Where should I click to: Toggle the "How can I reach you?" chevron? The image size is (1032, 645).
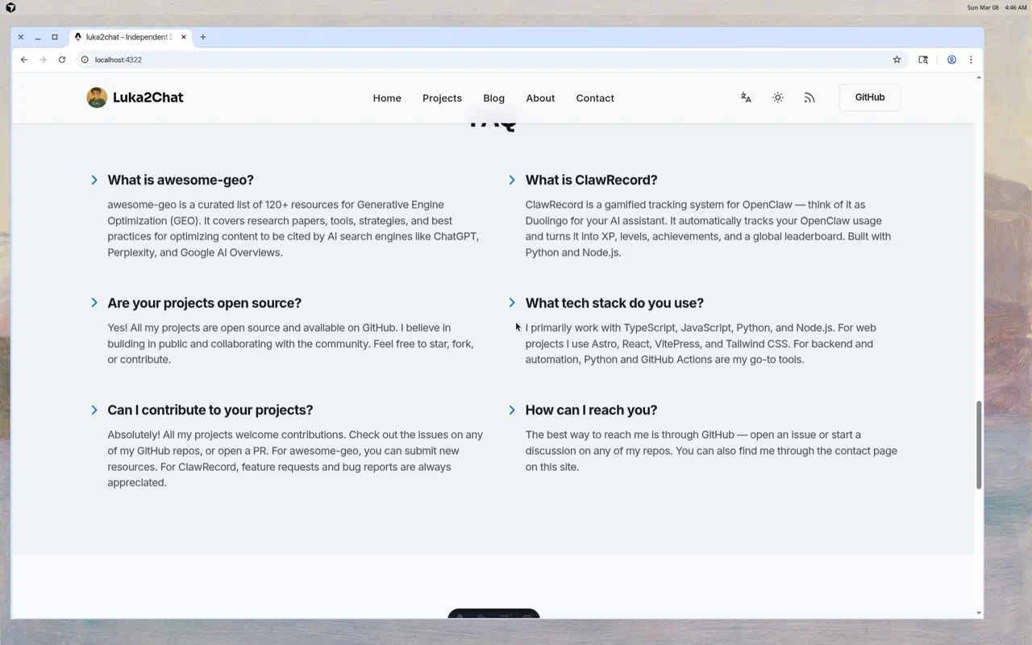pos(512,410)
